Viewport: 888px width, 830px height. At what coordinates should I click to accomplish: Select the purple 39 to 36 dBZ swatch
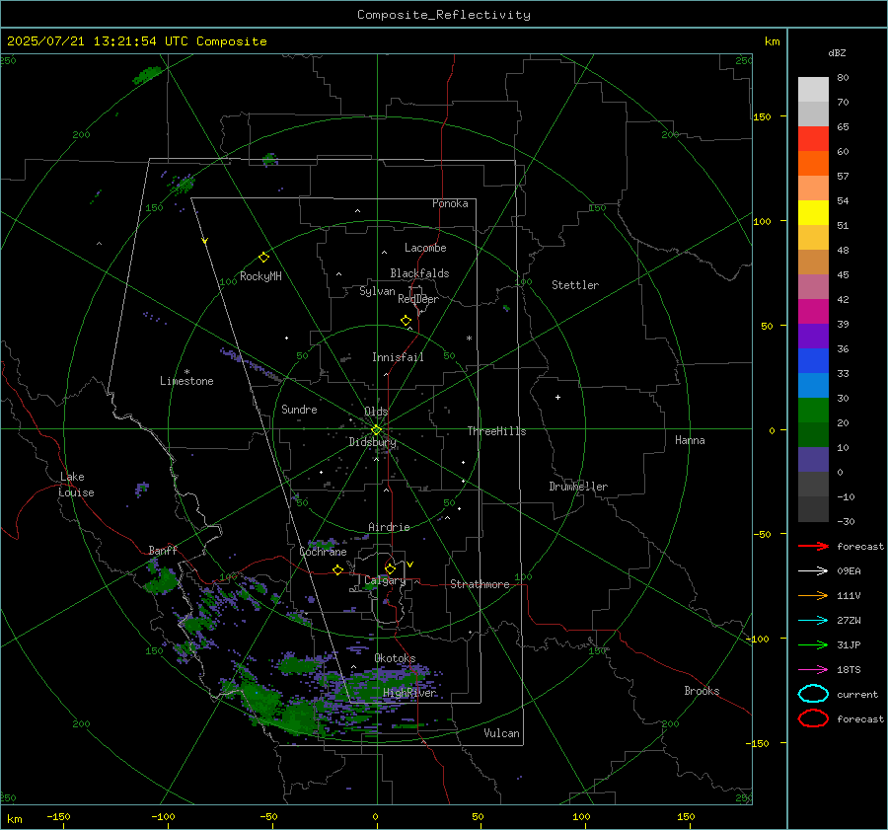tap(813, 336)
